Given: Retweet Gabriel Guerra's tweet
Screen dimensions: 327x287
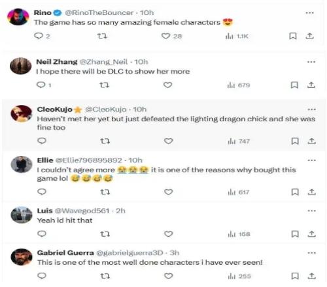Looking at the screenshot, I should coord(105,276).
